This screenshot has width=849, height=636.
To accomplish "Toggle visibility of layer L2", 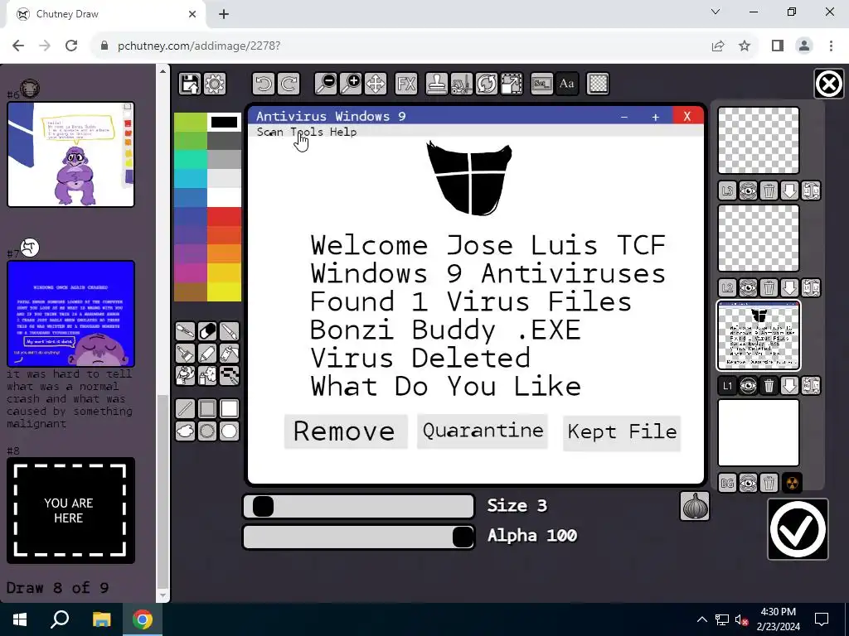I will coord(749,287).
